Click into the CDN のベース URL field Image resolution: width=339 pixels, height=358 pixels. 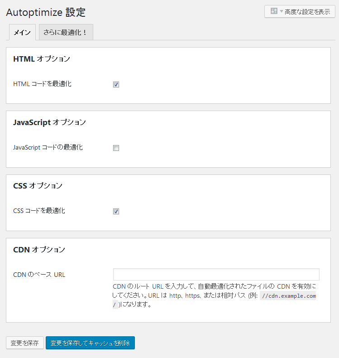point(216,275)
